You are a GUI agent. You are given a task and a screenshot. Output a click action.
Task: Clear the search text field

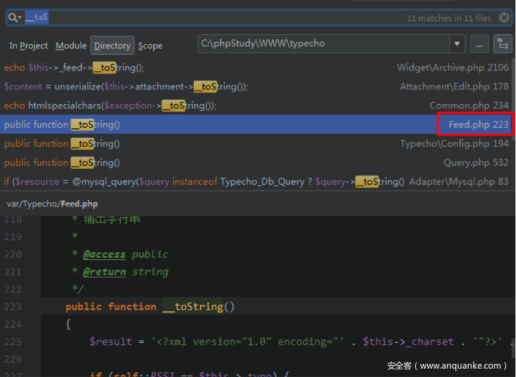pos(503,18)
